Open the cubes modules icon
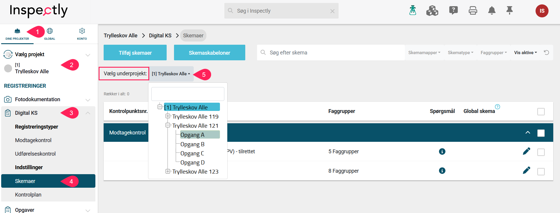This screenshot has height=213, width=560. pyautogui.click(x=432, y=11)
